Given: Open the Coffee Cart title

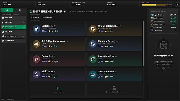Looking at the screenshot, I should click(x=47, y=56).
